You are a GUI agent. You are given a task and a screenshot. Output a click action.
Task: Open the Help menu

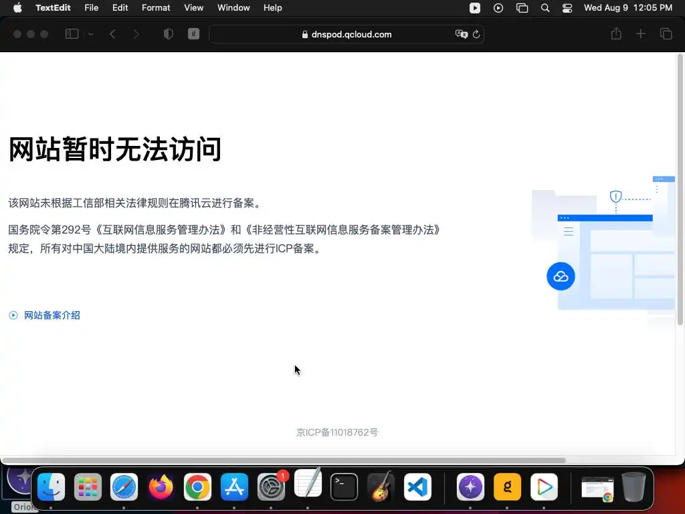pos(273,7)
